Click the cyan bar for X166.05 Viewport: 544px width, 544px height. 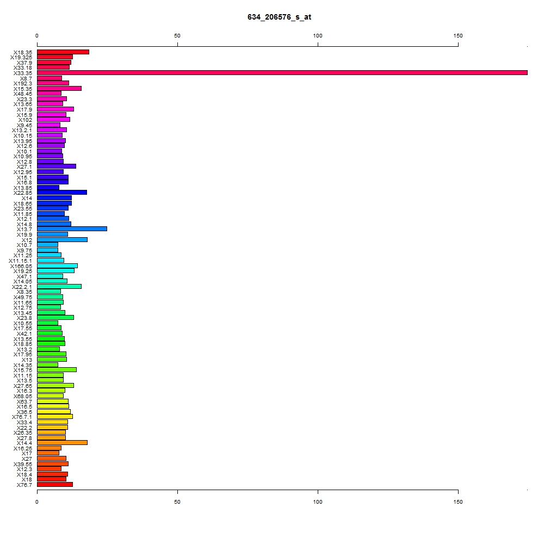pos(57,266)
